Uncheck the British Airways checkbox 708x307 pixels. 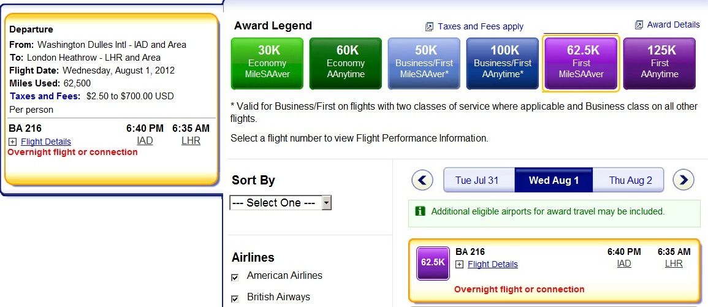point(235,299)
